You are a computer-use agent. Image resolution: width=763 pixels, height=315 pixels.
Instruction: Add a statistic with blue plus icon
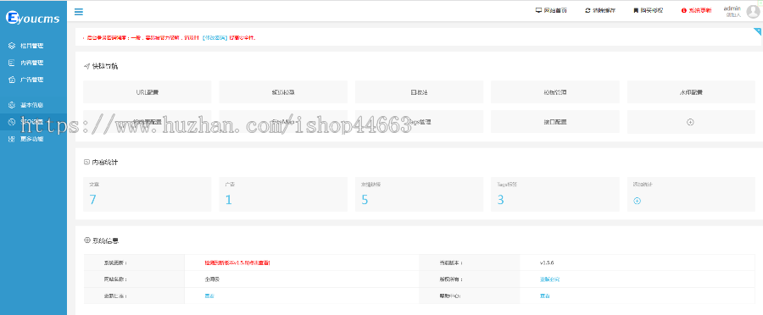[637, 201]
